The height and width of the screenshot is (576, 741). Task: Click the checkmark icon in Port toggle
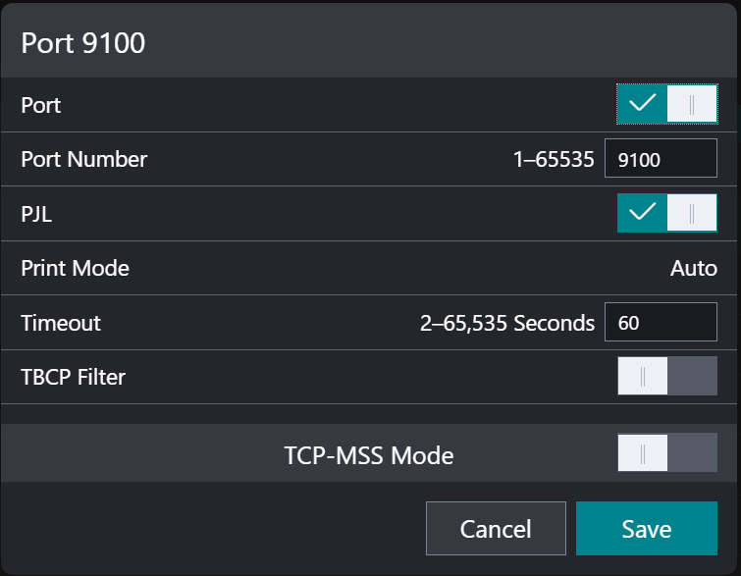tap(643, 104)
